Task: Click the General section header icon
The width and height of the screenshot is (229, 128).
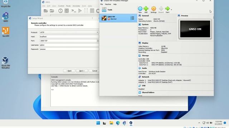Action: tap(140, 16)
